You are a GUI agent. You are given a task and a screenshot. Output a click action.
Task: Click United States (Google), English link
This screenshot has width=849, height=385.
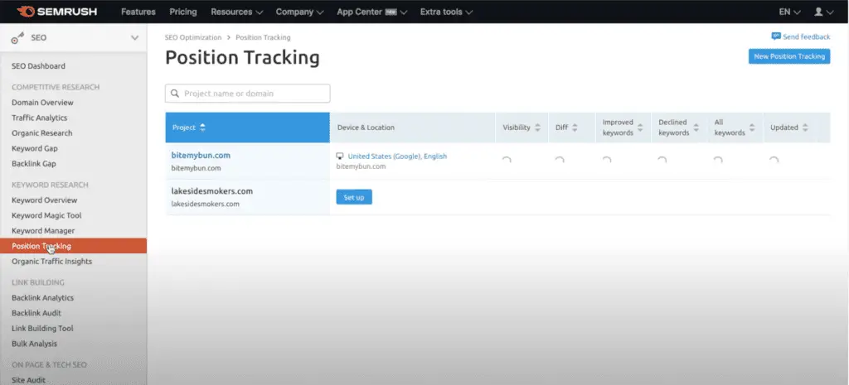click(x=397, y=156)
